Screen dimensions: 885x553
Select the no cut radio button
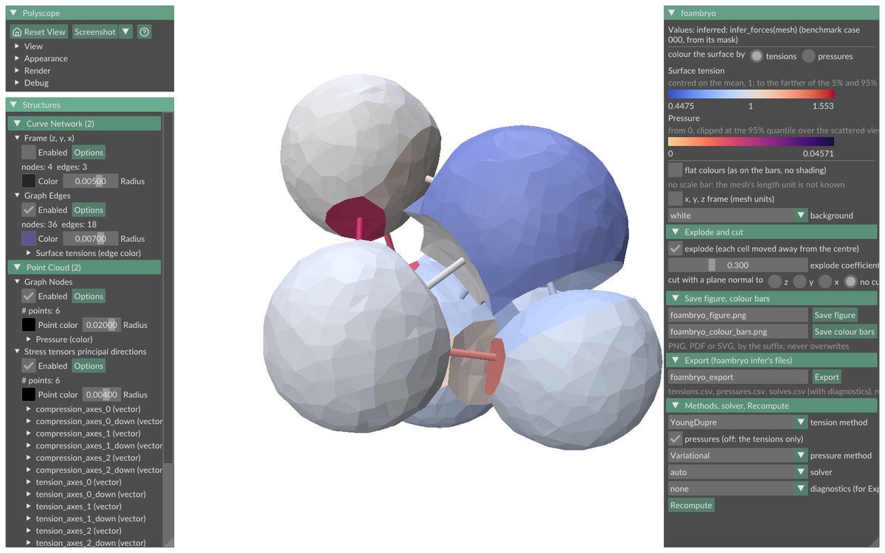tap(851, 281)
